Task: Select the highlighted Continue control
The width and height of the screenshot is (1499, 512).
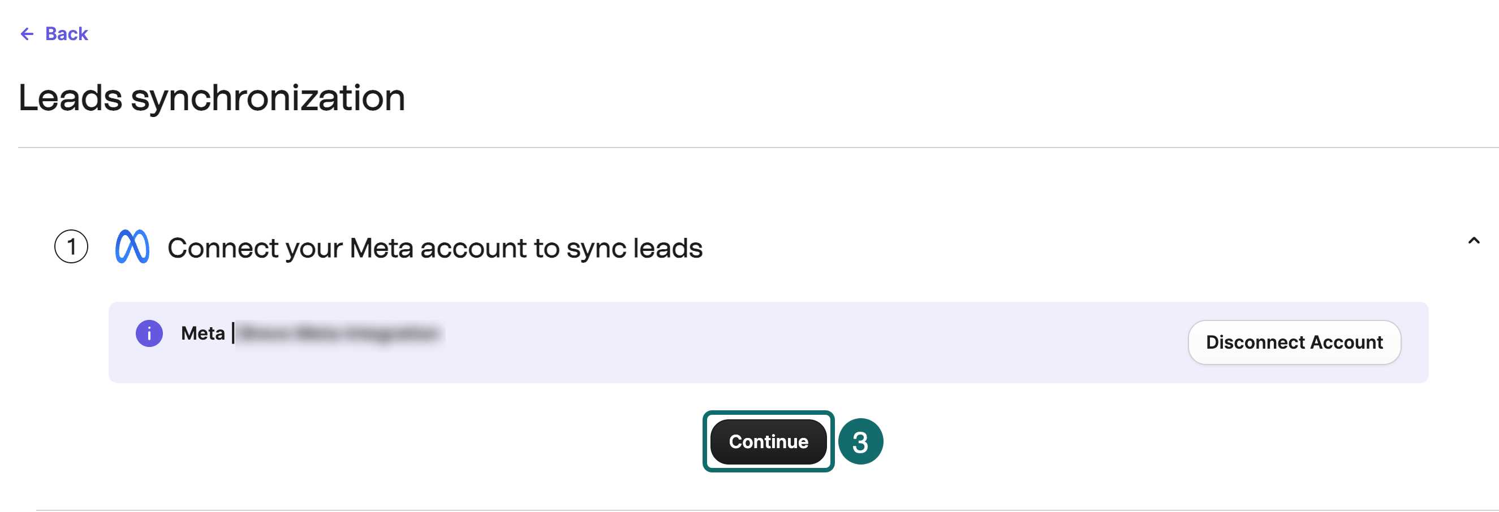Action: pyautogui.click(x=768, y=442)
